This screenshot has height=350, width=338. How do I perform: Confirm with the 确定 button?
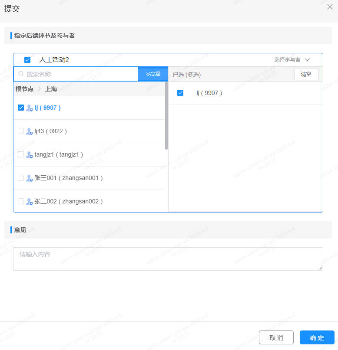pos(317,338)
